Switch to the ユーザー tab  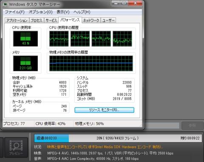pos(108,20)
